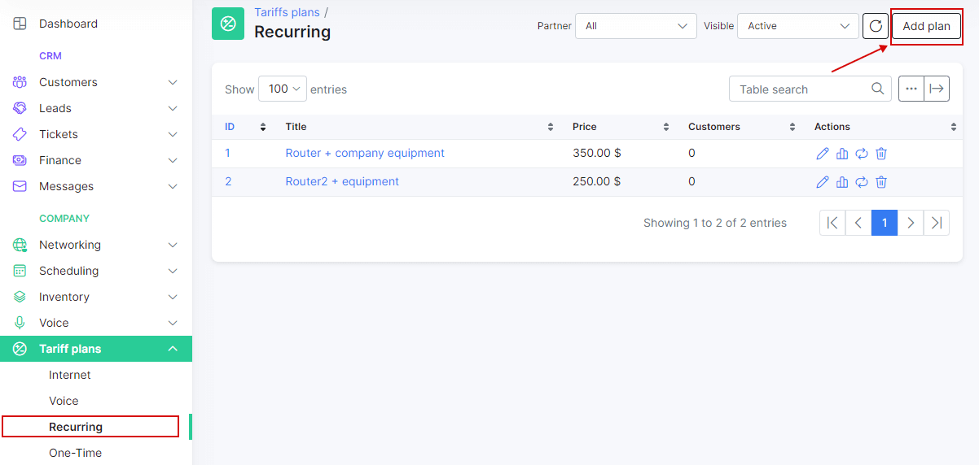Screen dimensions: 979x465
Task: Open the statistics chart icon for Router2 + equipment
Action: click(x=842, y=182)
